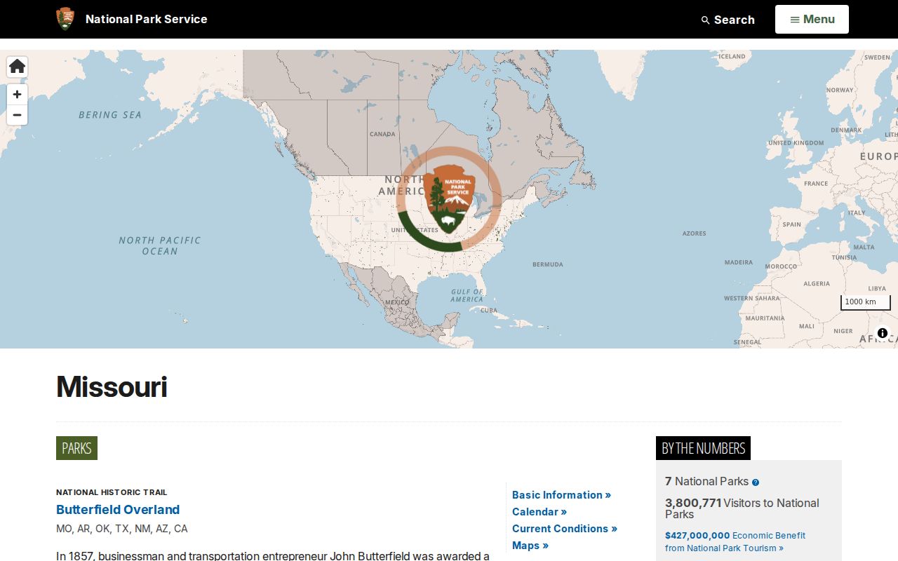This screenshot has height=561, width=898.
Task: Click the 1000 km map scale bar
Action: tap(866, 302)
